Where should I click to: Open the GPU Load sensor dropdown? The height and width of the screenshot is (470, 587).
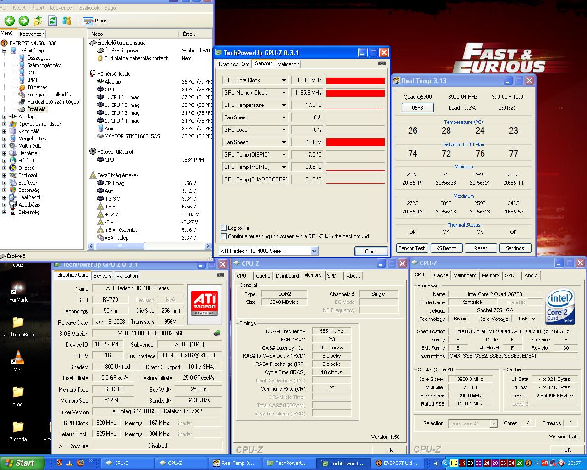pos(284,130)
